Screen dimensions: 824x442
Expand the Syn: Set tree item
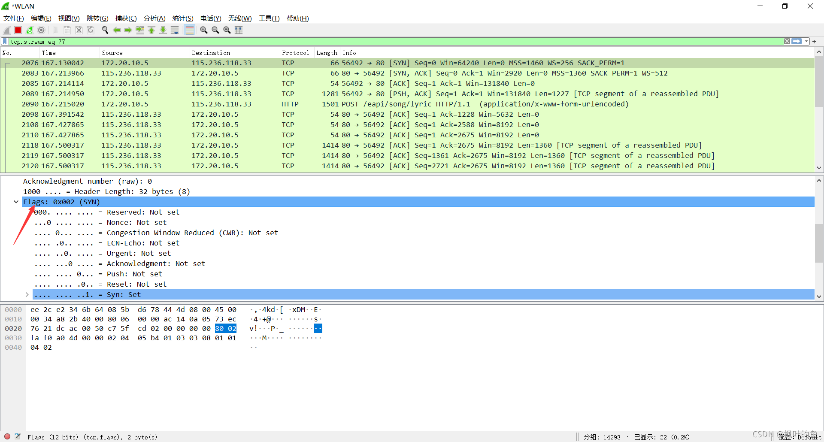tap(27, 294)
